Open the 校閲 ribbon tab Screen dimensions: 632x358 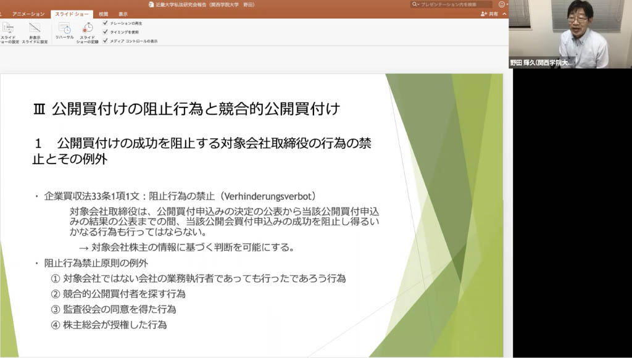104,14
